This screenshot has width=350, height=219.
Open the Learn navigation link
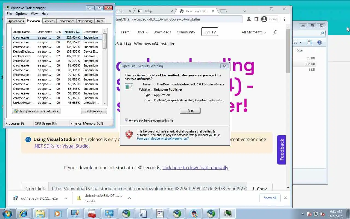pyautogui.click(x=125, y=32)
